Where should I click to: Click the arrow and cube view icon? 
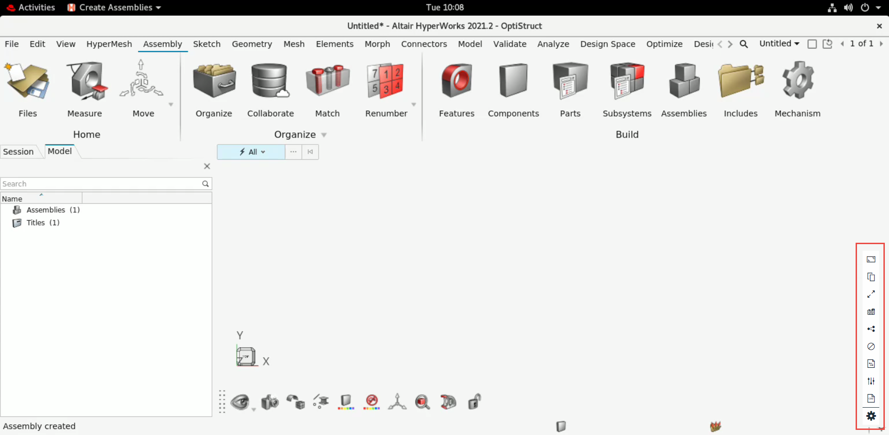[295, 402]
